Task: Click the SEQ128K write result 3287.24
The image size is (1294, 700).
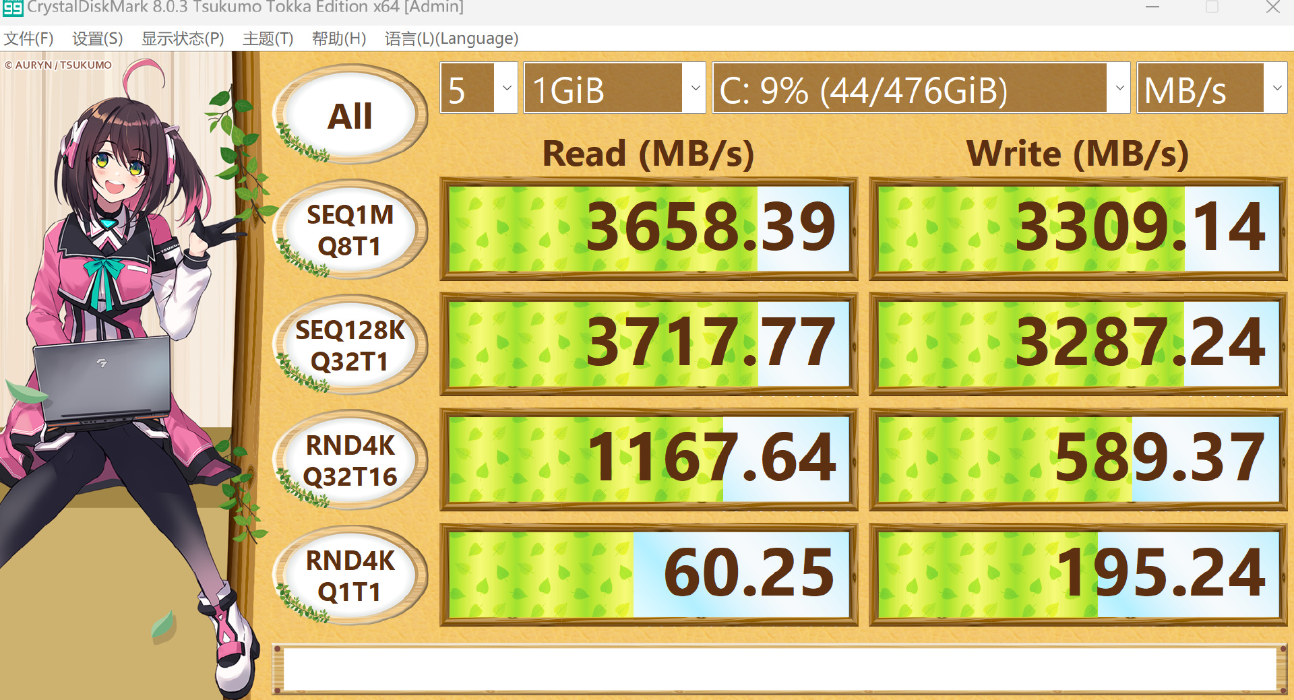Action: [x=1078, y=344]
